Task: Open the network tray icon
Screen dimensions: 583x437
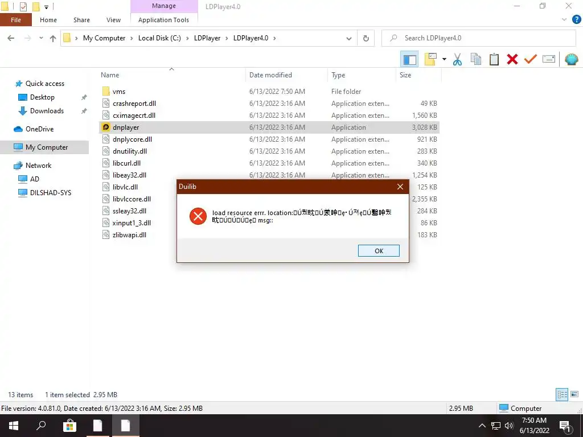Action: coord(496,426)
